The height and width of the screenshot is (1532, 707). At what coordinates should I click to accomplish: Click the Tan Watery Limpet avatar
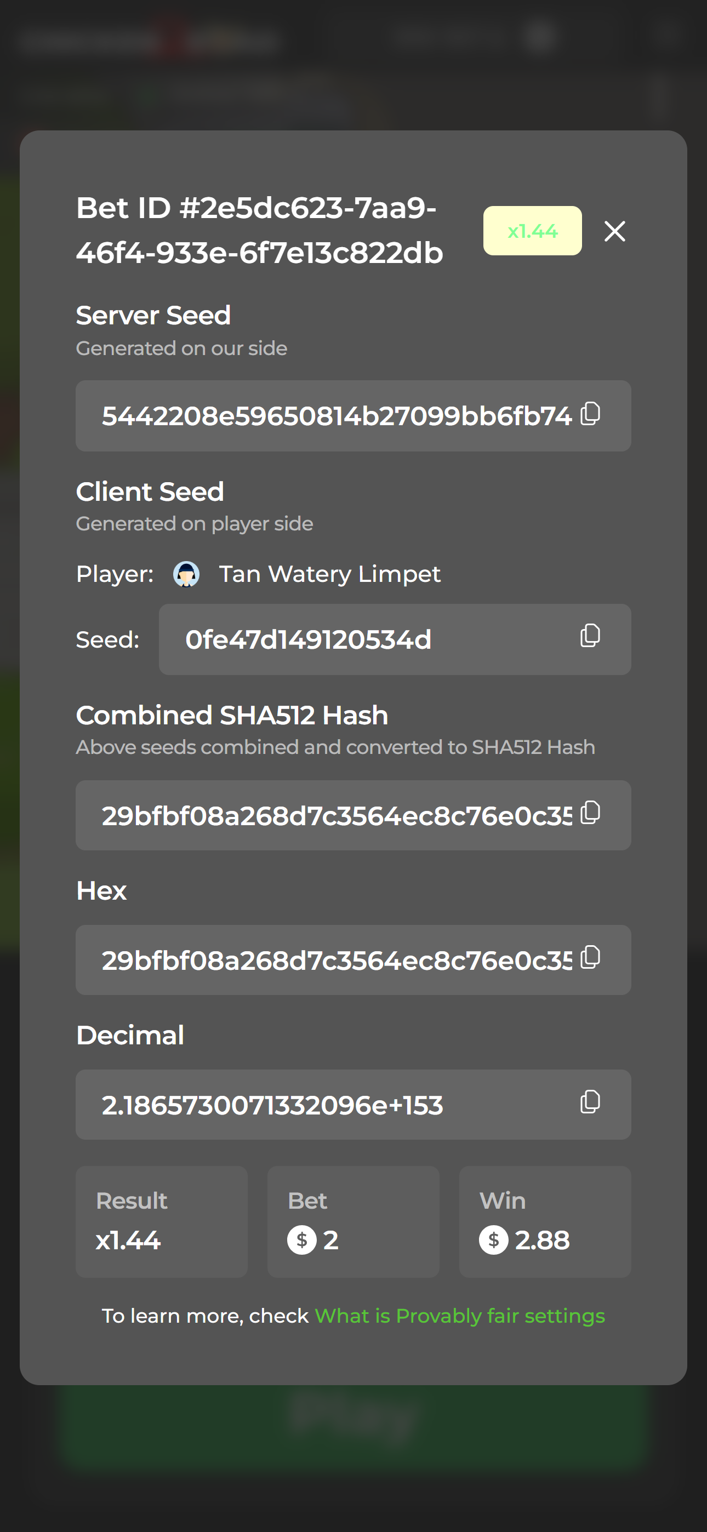[x=186, y=574]
